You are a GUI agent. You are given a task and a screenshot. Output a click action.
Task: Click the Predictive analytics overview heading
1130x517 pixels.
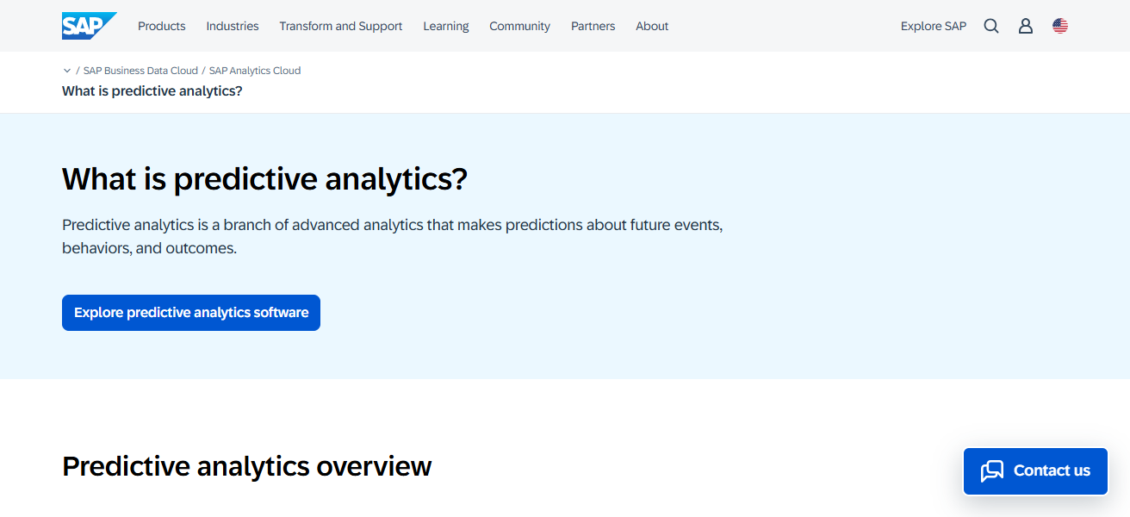246,466
